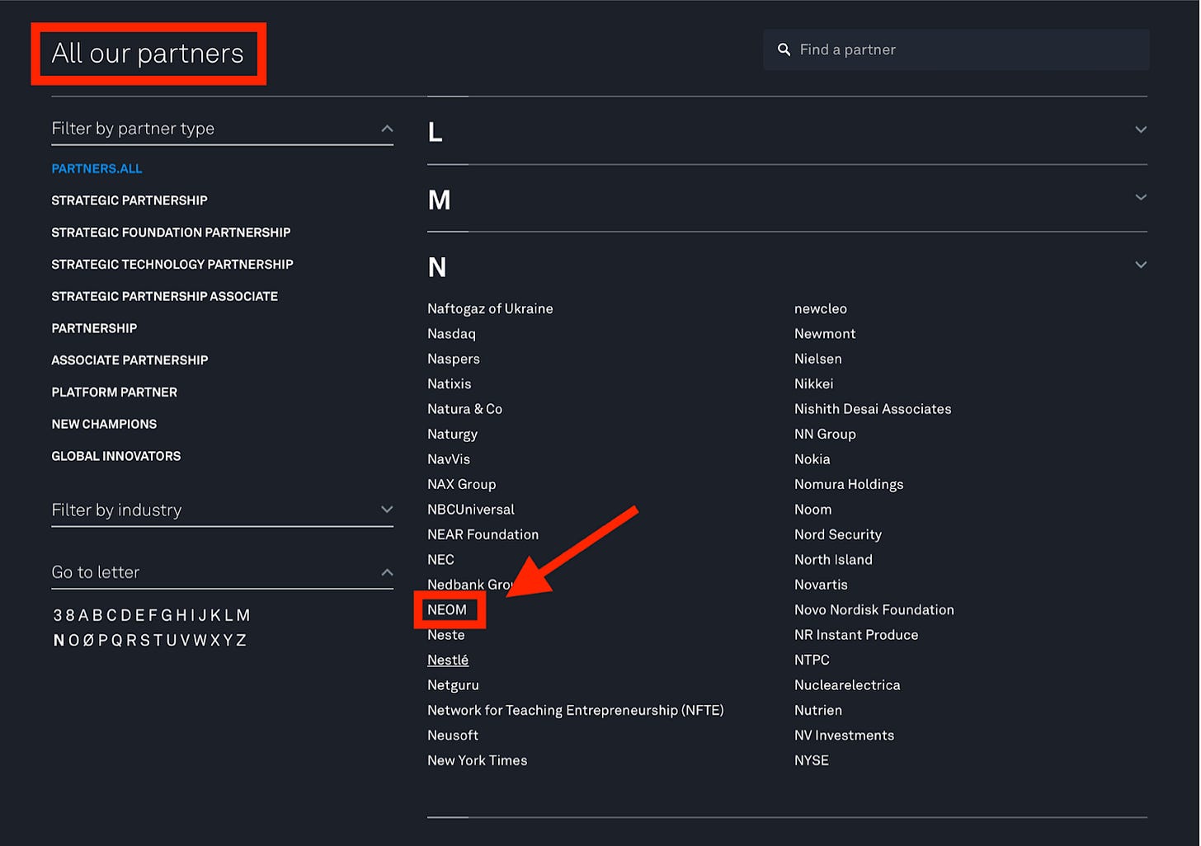Open the Netguru partner link
This screenshot has width=1201, height=846.
tap(453, 685)
